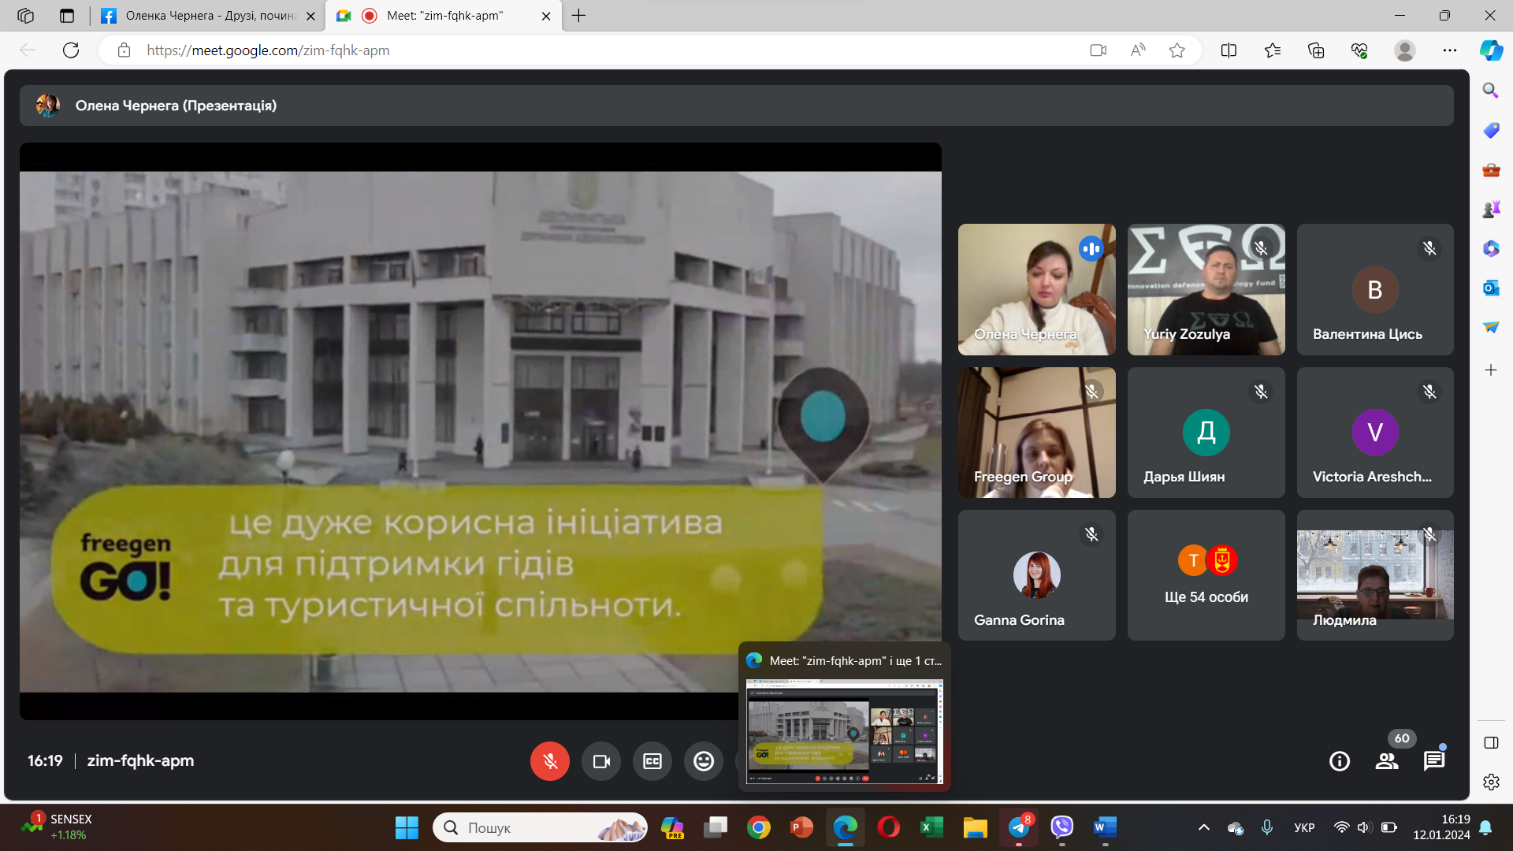Open PowerPoint from the taskbar
Screen dimensions: 1513x851
coord(801,827)
